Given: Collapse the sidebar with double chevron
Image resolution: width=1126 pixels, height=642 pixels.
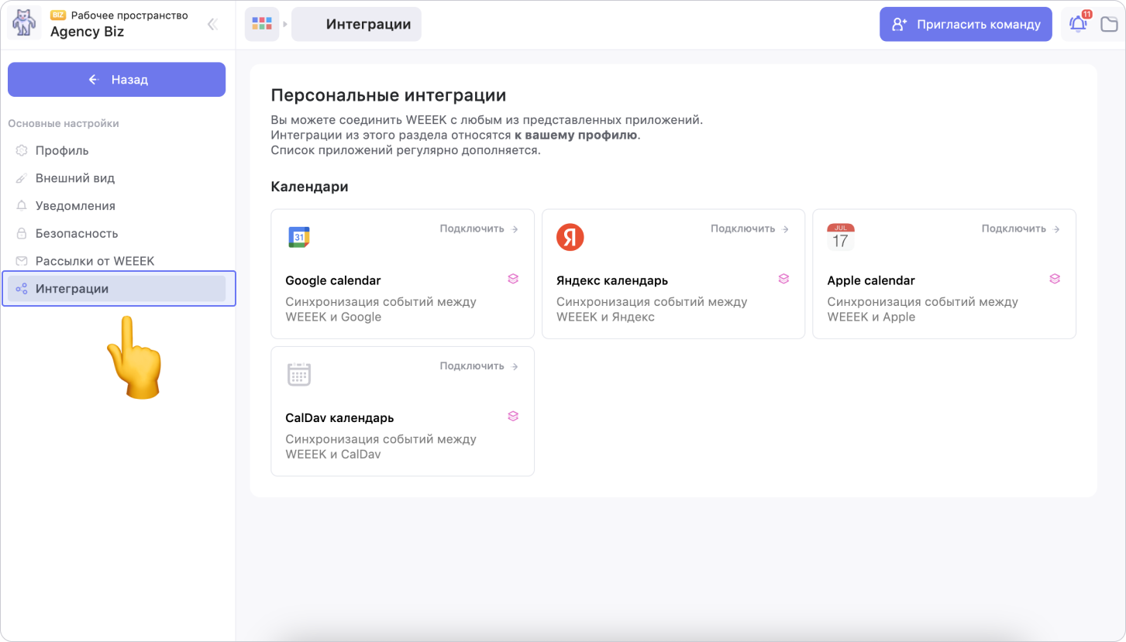Looking at the screenshot, I should pos(212,25).
